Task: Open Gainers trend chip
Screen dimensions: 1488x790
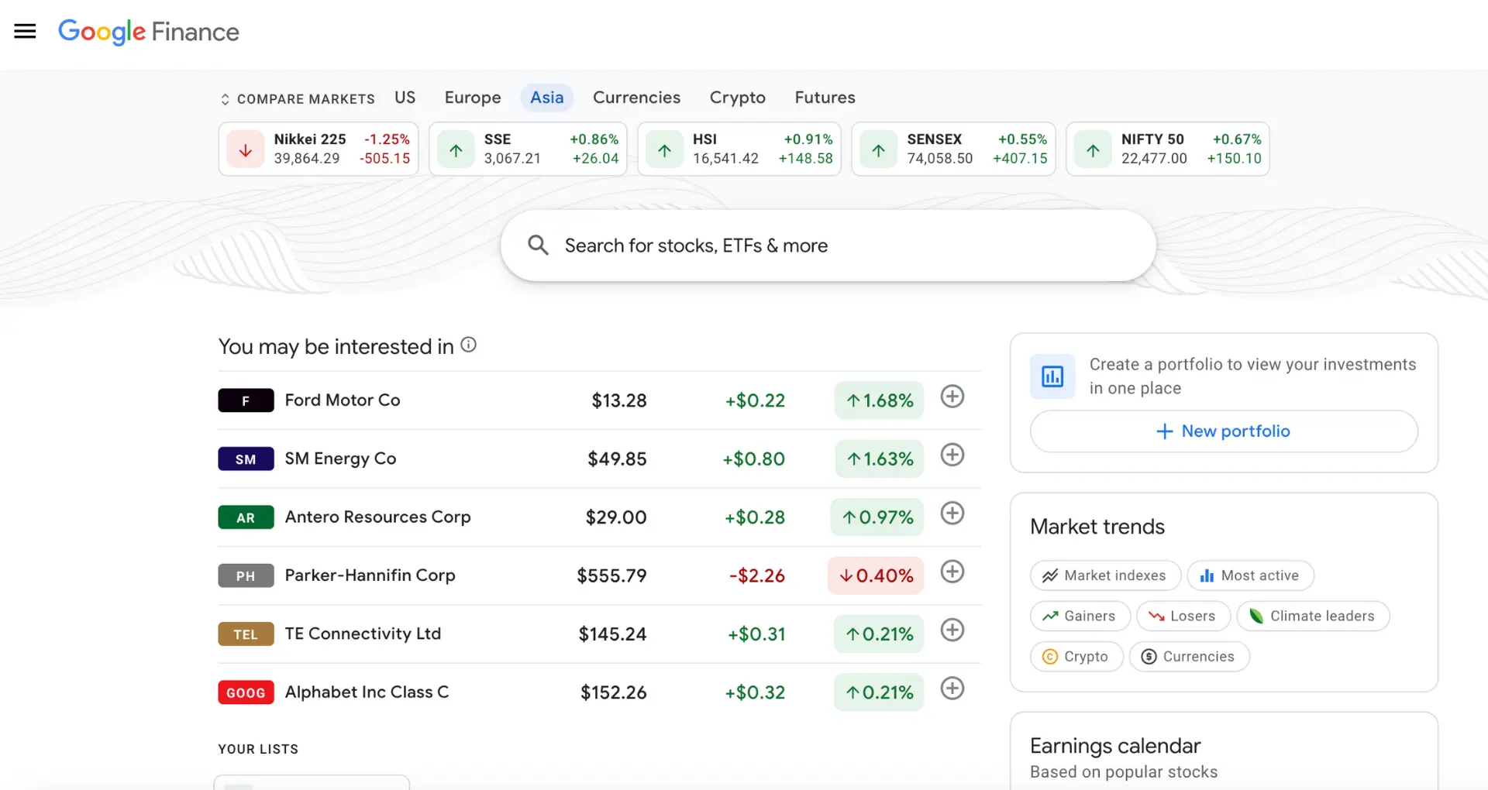Action: 1080,616
